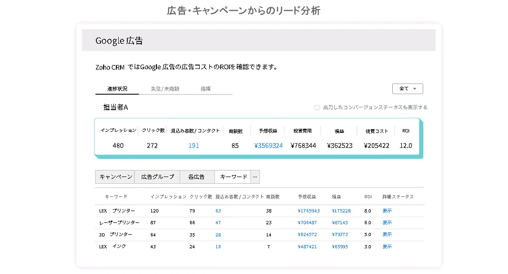Click 表示 for LEX プリンター row
This screenshot has height=274, width=508.
387,211
